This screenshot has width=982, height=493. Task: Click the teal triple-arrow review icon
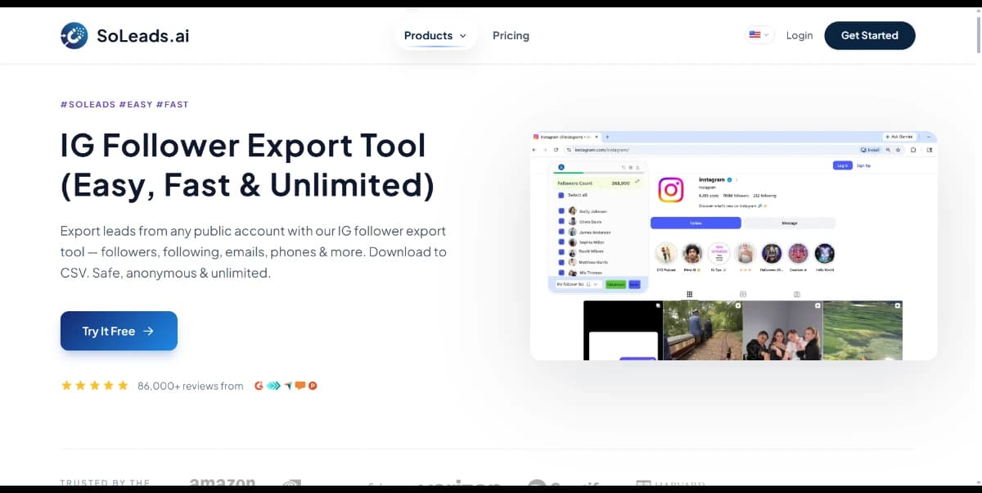(x=274, y=386)
